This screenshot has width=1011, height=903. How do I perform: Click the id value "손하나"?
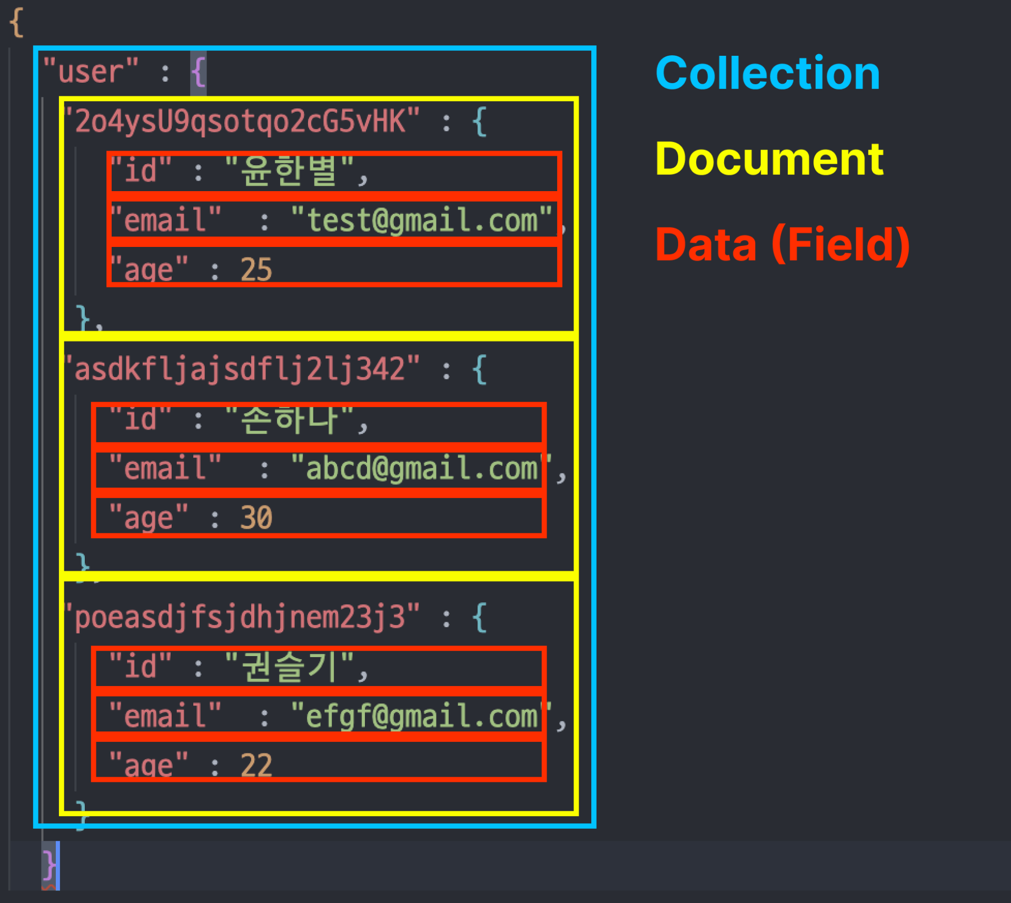click(x=289, y=420)
